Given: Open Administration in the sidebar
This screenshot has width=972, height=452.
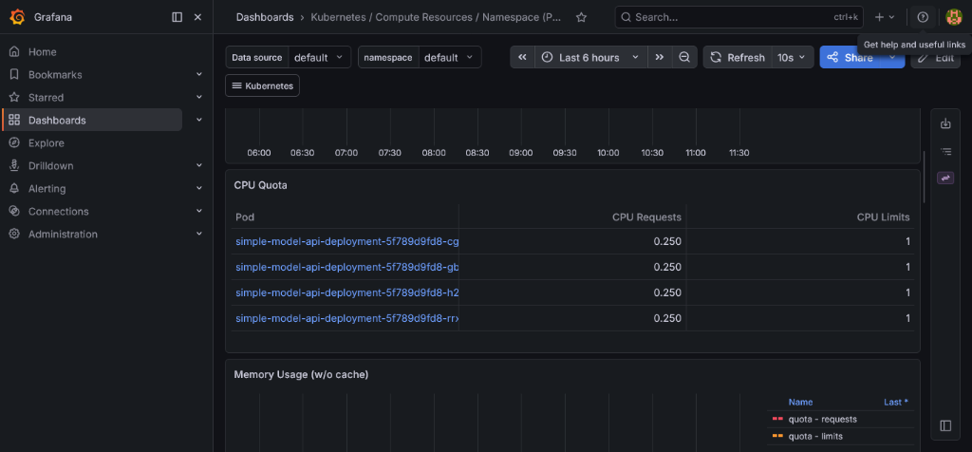Looking at the screenshot, I should pyautogui.click(x=63, y=235).
